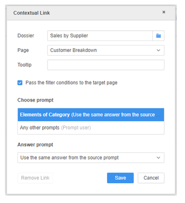
Task: Close the Contextual Link dialog
Action: 164,12
